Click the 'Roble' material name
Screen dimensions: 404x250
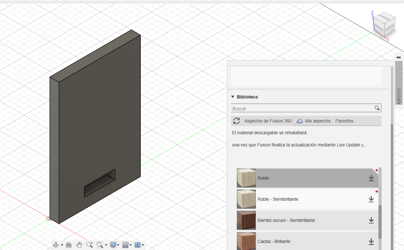pyautogui.click(x=263, y=178)
